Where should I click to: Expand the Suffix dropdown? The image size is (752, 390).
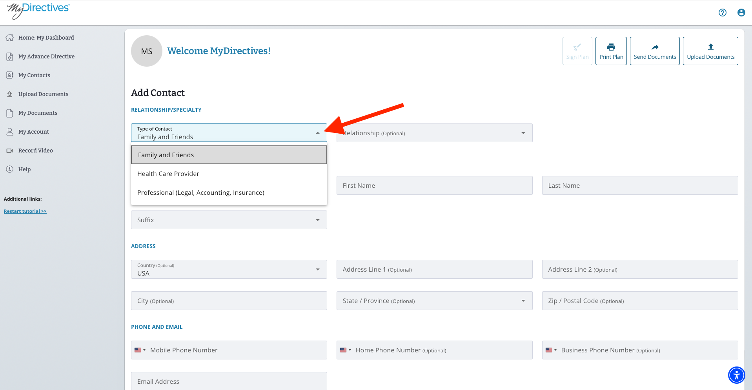(x=229, y=220)
